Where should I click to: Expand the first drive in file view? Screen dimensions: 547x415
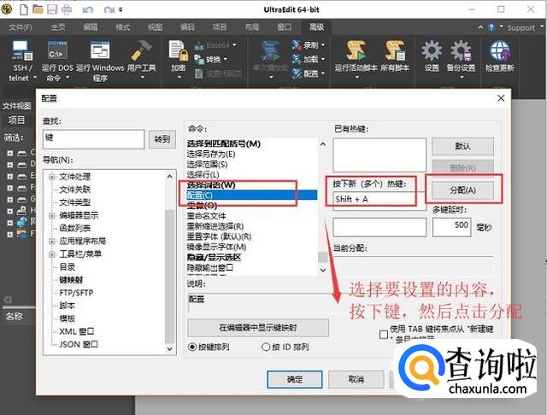[10, 153]
